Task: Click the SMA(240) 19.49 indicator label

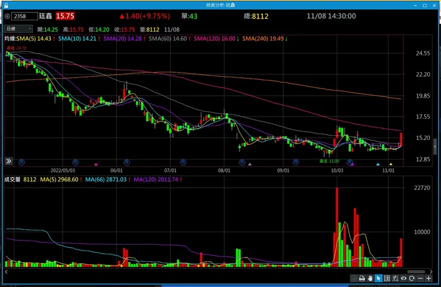Action: point(263,39)
